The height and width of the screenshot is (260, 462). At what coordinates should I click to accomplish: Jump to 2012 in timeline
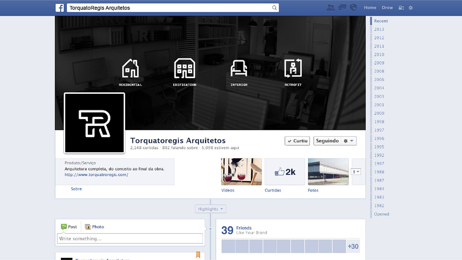coord(379,38)
